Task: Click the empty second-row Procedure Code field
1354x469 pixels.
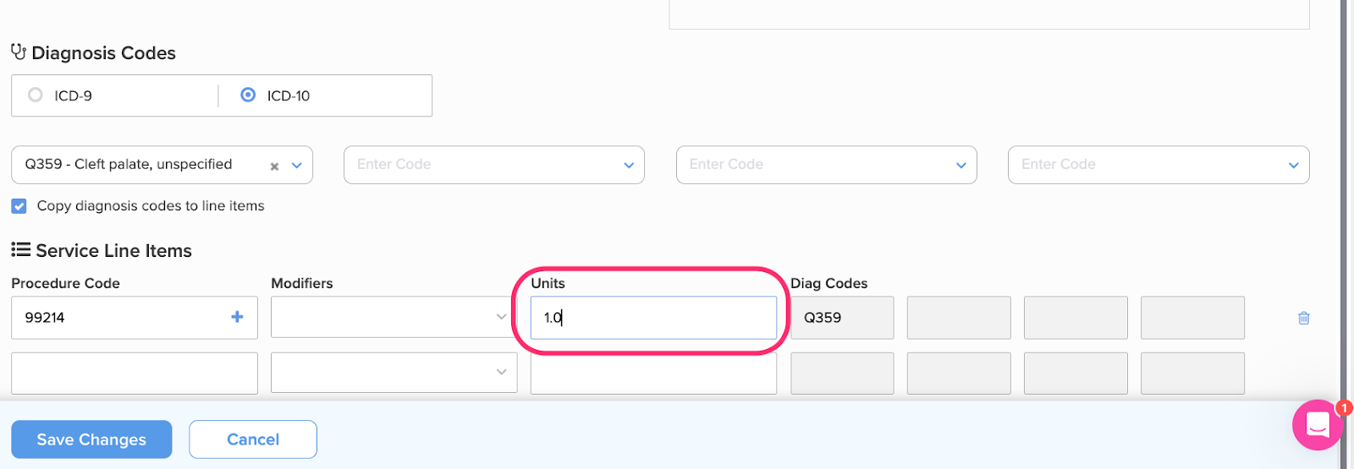Action: (135, 373)
